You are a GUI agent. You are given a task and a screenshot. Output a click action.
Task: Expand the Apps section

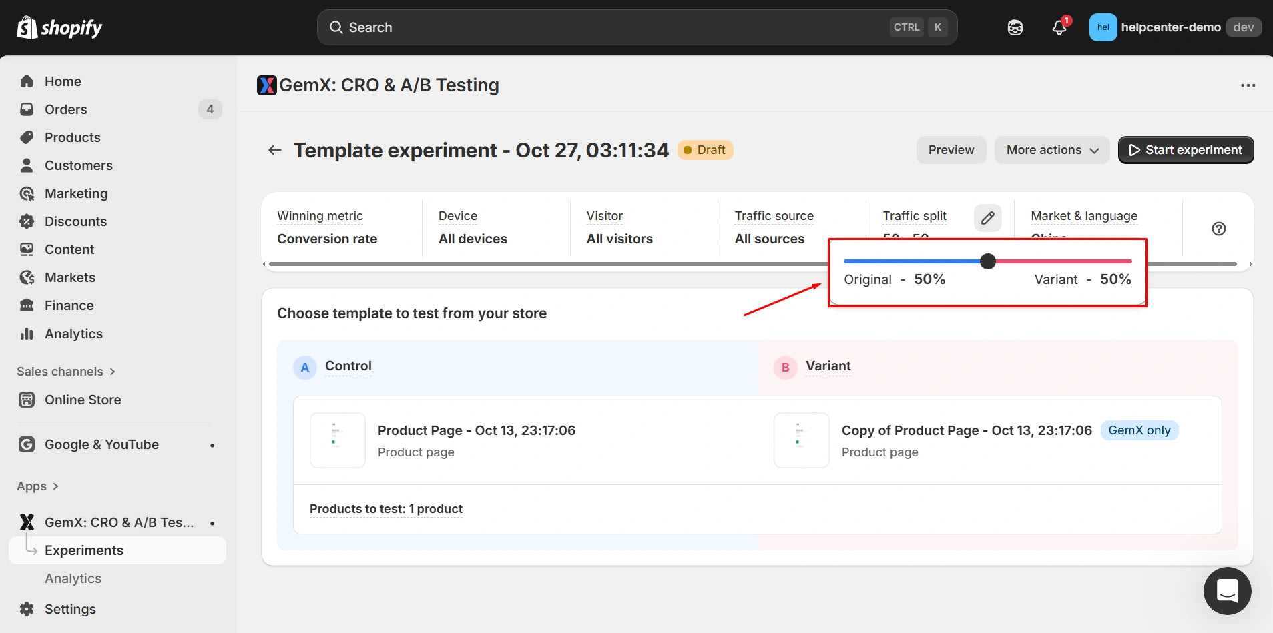point(37,486)
